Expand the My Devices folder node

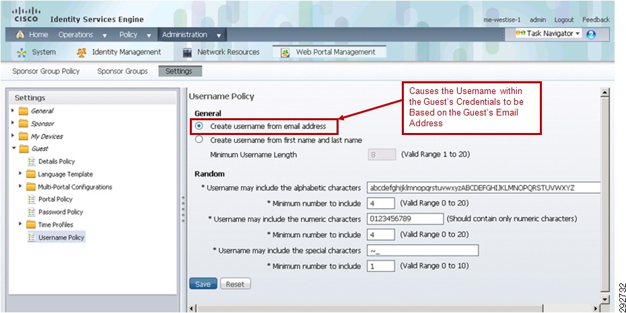coord(13,136)
